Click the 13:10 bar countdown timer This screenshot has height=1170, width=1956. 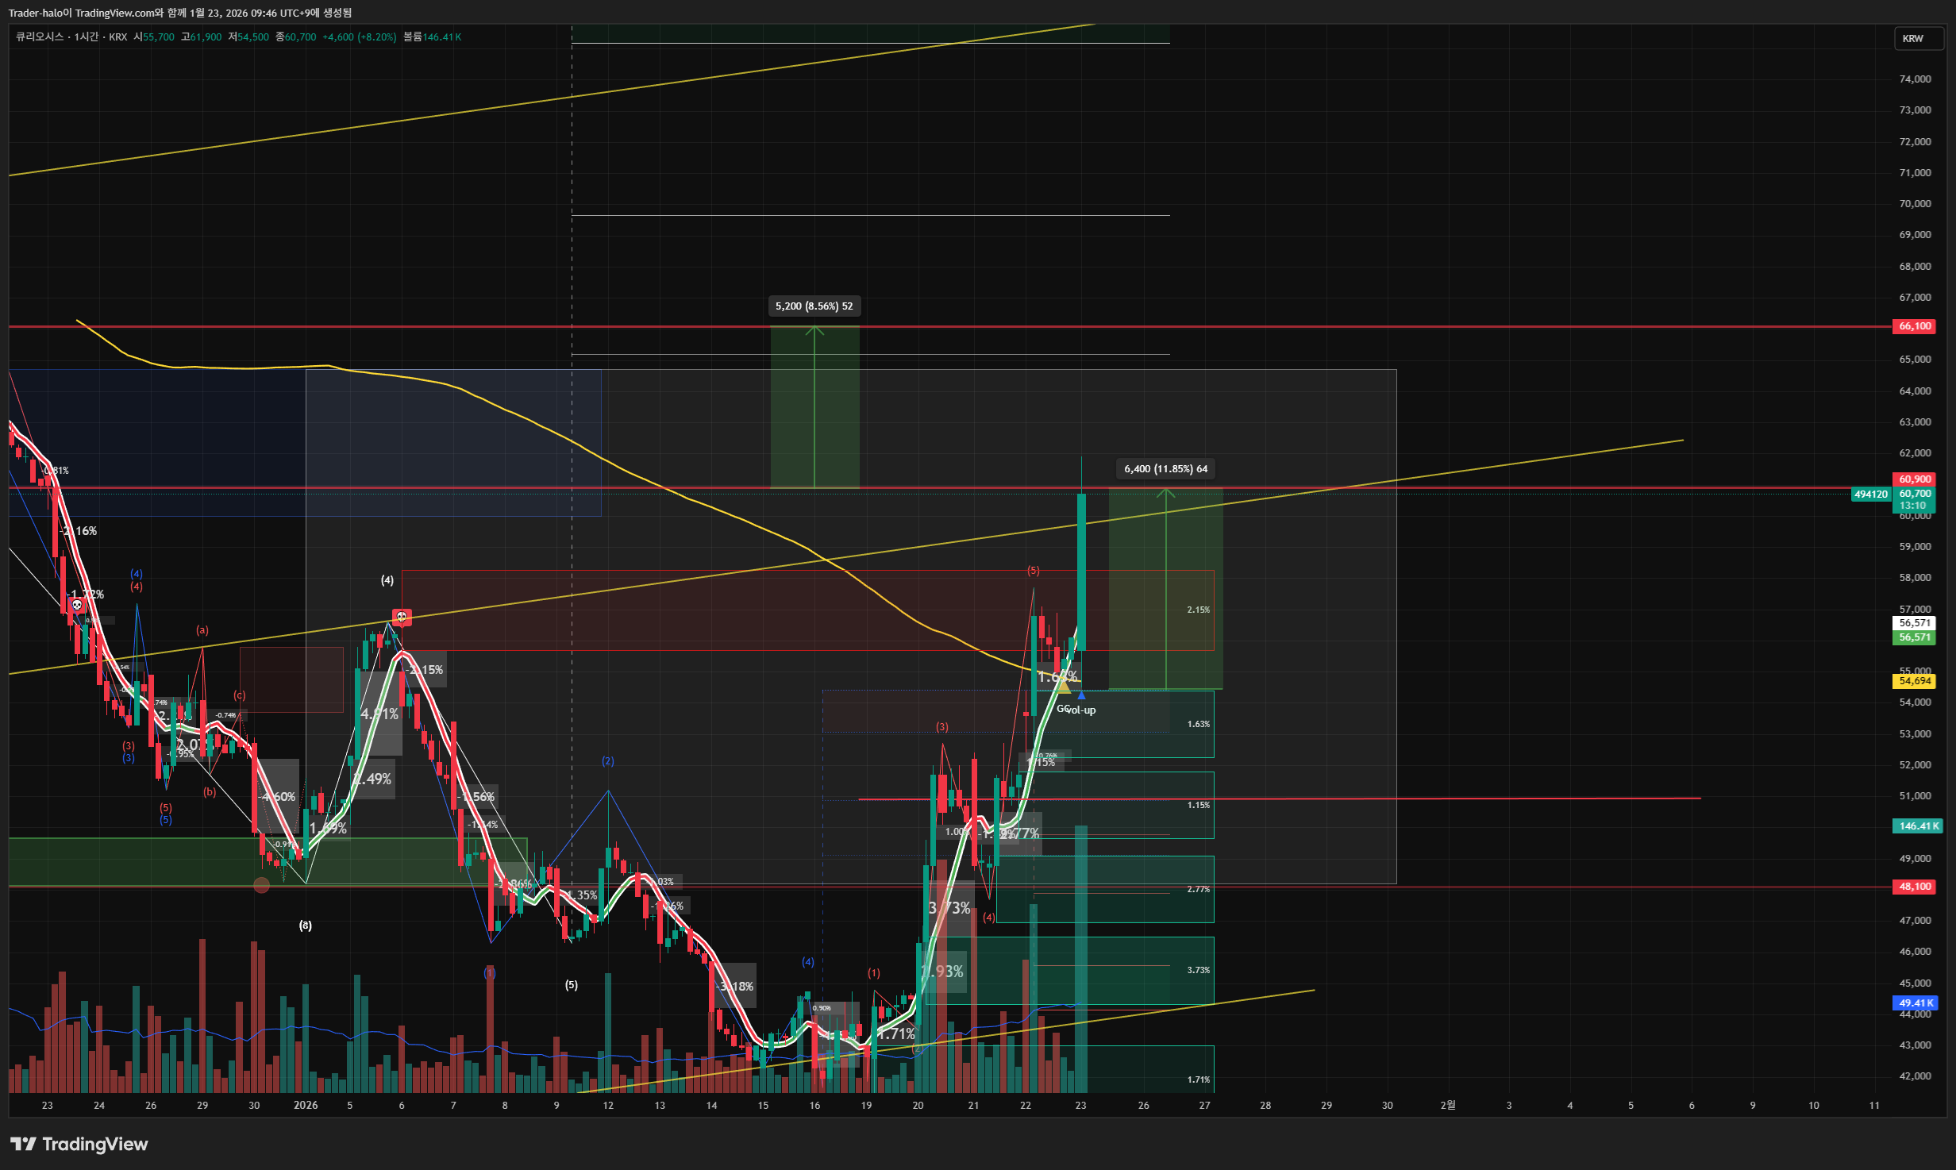(x=1912, y=506)
